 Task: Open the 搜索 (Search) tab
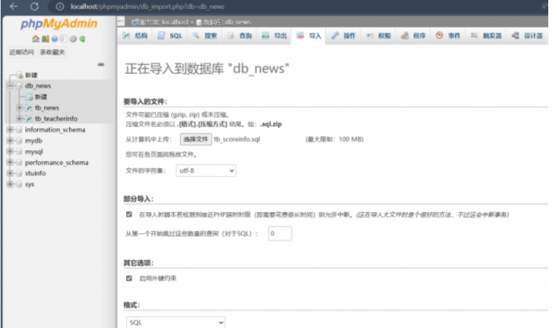[205, 36]
